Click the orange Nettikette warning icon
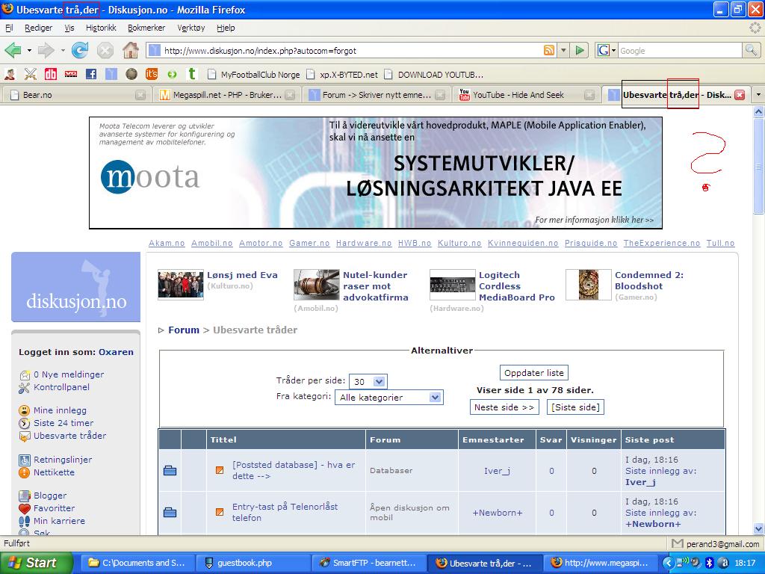765x574 pixels. pyautogui.click(x=25, y=472)
